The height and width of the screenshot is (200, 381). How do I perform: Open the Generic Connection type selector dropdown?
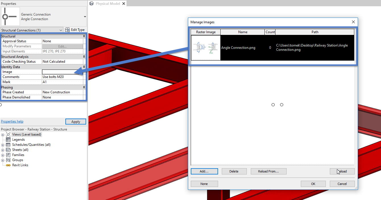click(85, 17)
